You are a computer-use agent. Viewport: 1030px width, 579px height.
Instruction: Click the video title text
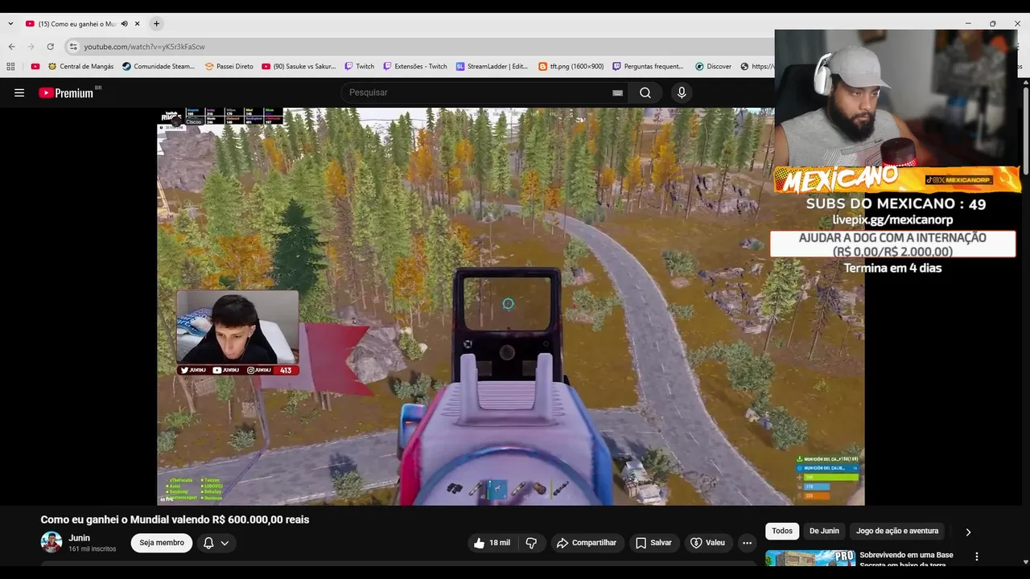tap(175, 519)
